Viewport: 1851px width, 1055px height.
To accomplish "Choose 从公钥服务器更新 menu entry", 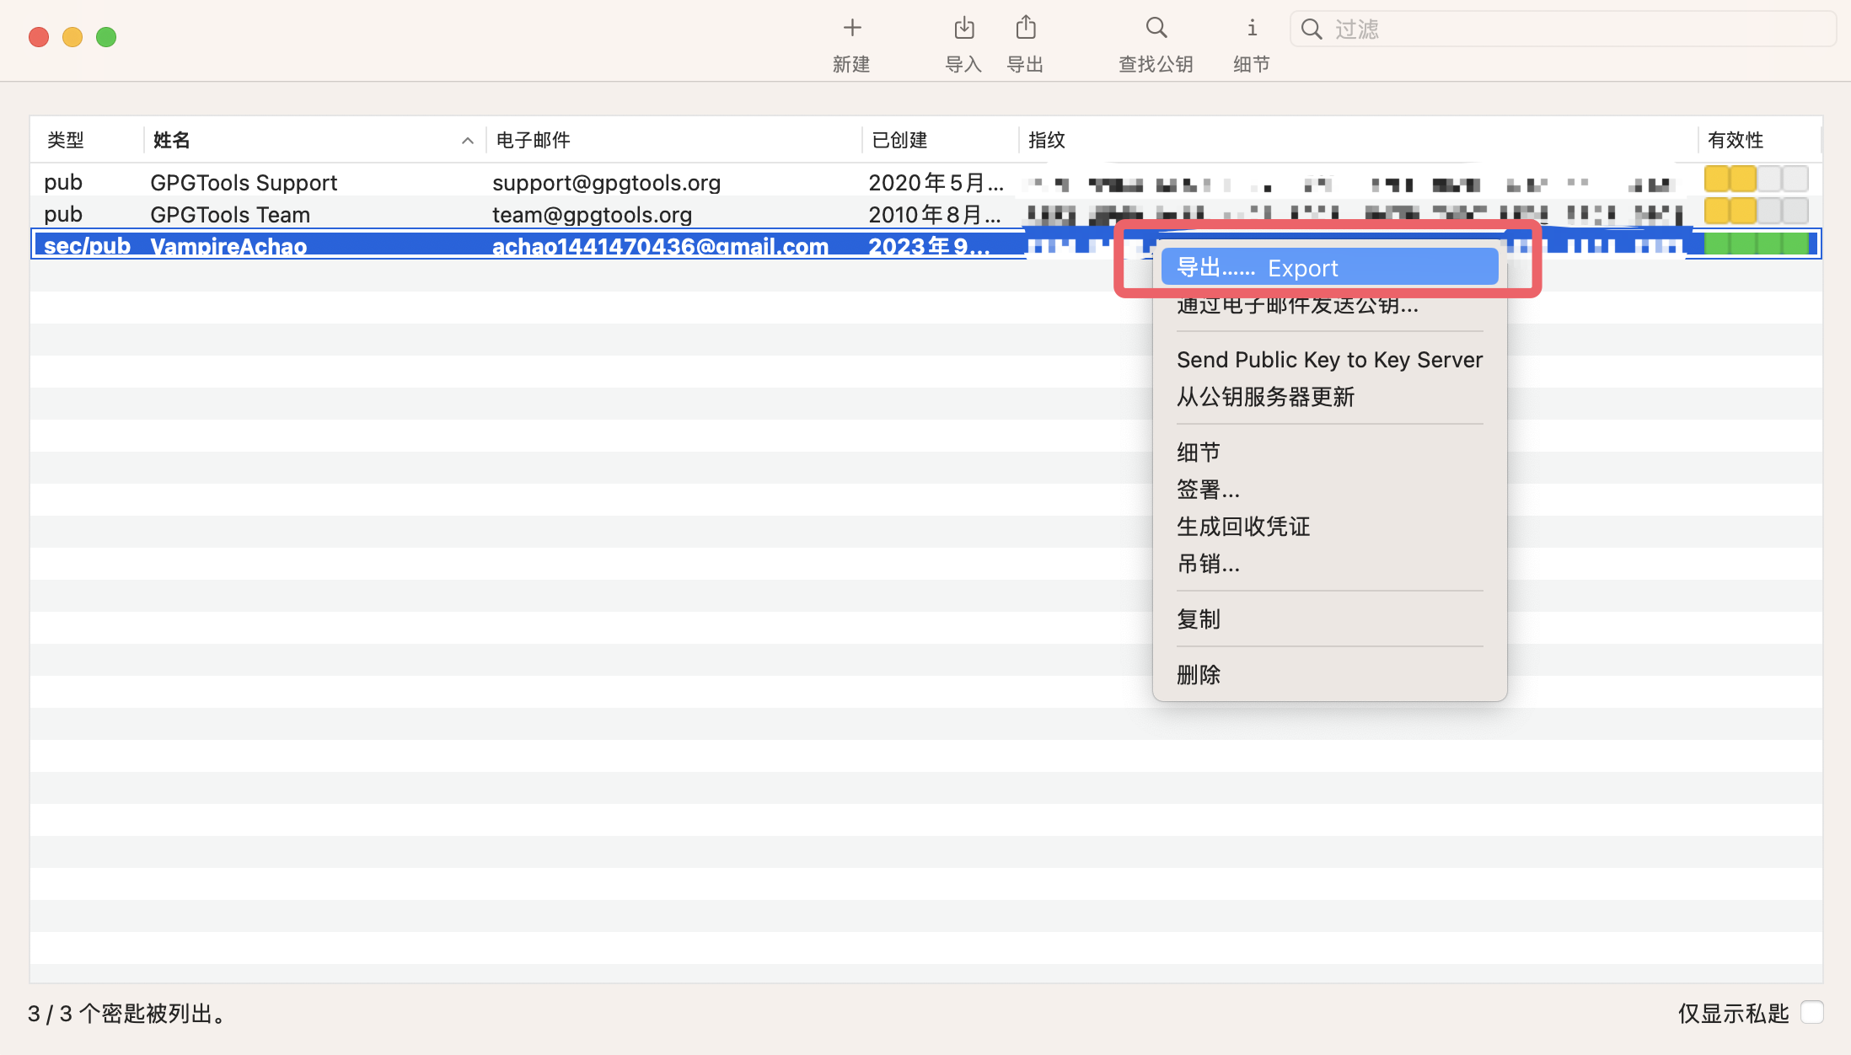I will pos(1265,397).
